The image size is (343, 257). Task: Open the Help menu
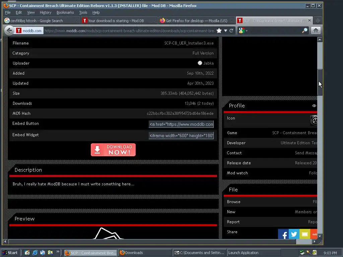96,12
